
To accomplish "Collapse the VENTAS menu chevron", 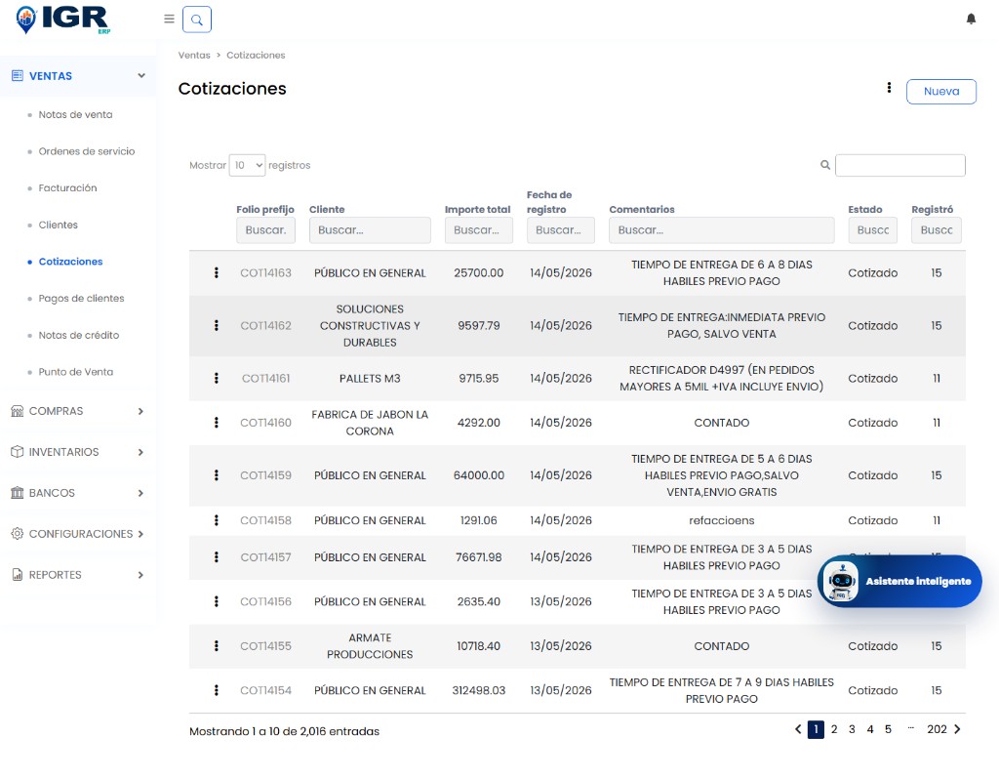I will 141,76.
